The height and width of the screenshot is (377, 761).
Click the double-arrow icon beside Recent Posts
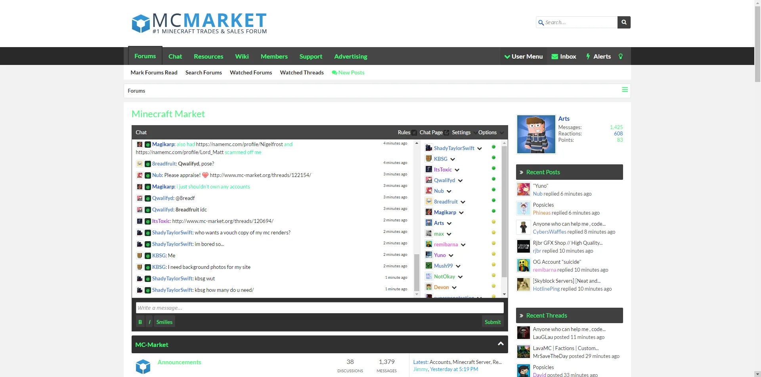click(x=522, y=172)
